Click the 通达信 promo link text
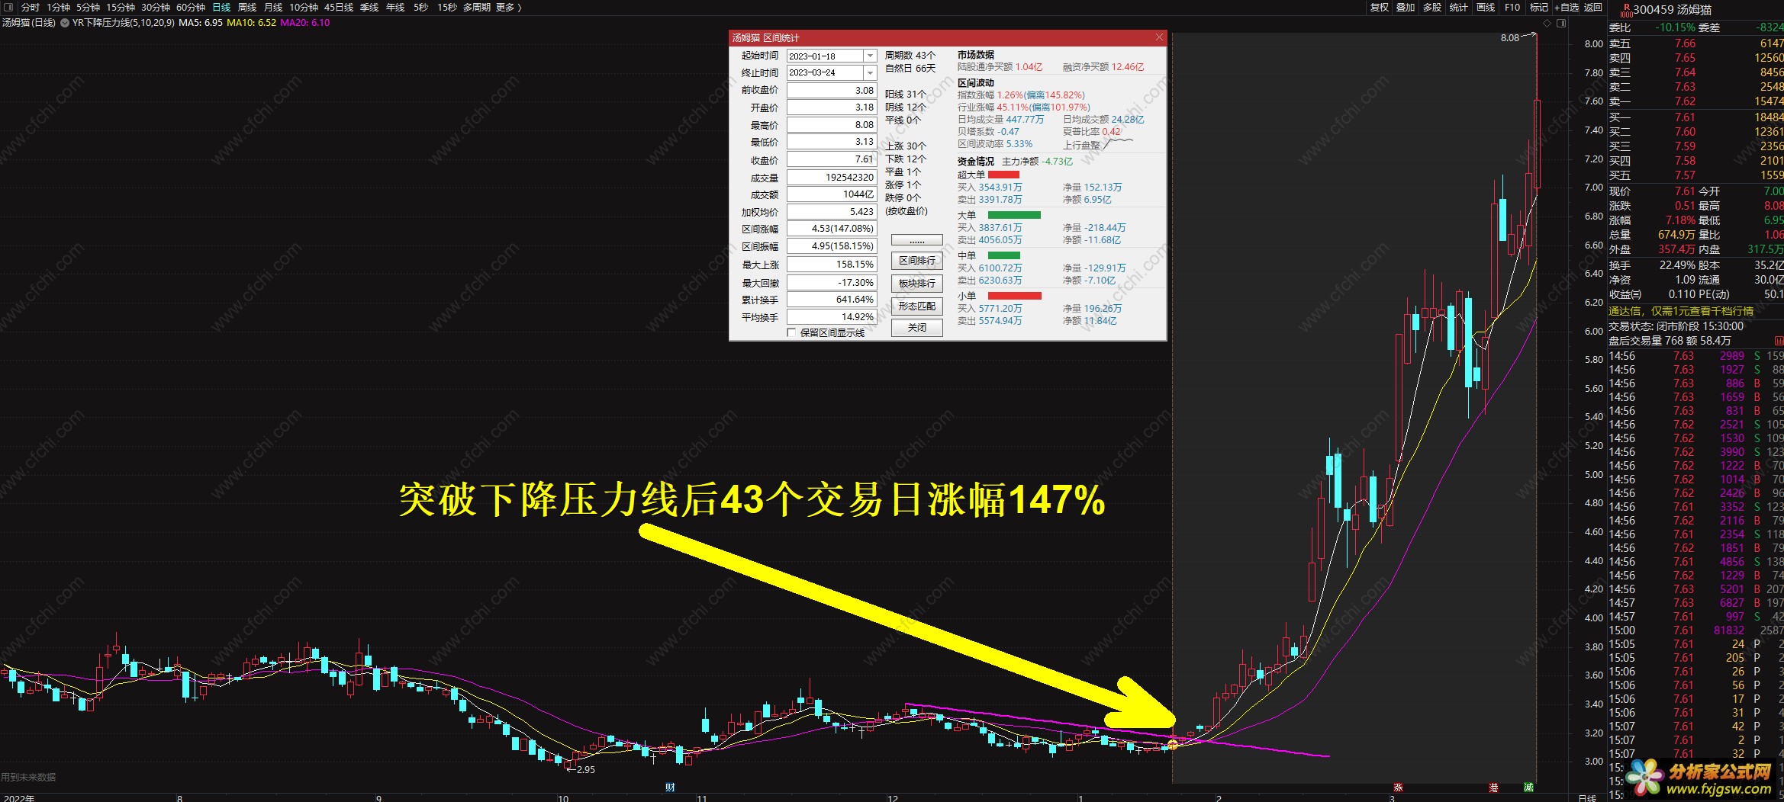This screenshot has width=1784, height=802. tap(1681, 311)
